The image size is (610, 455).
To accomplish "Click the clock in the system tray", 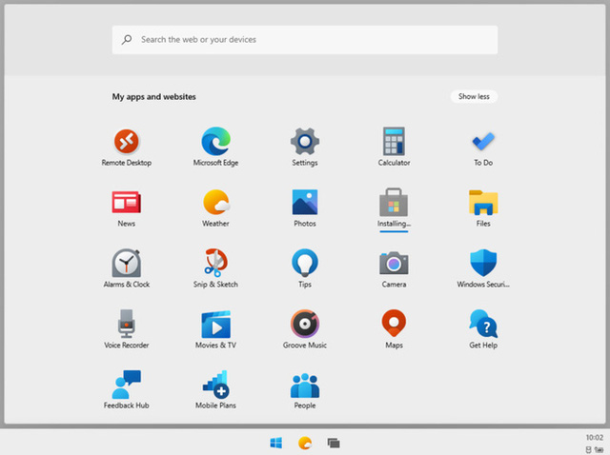I will (594, 437).
